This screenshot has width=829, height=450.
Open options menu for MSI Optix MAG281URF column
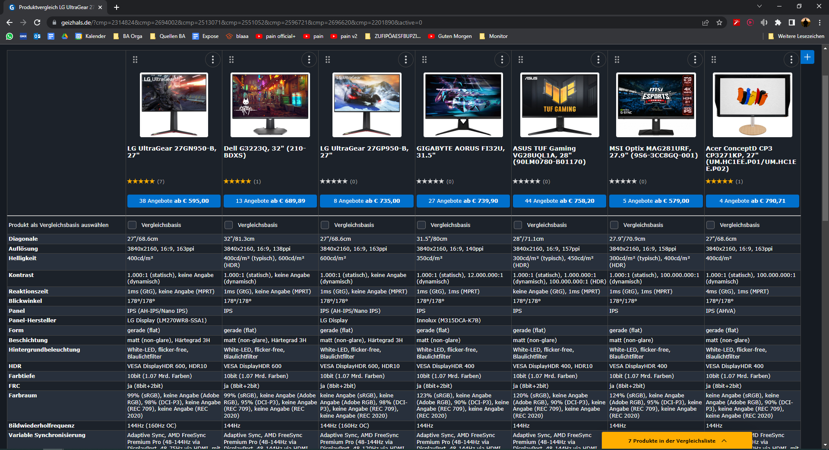695,60
